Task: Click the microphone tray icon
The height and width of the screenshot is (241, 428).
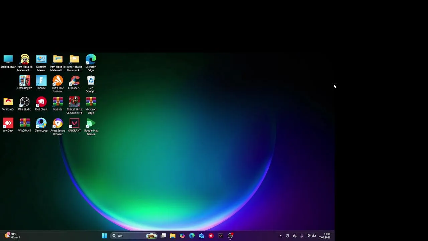Action: pyautogui.click(x=302, y=236)
